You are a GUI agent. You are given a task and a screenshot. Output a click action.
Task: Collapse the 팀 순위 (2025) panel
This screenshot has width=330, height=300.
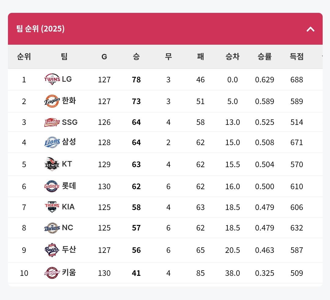coord(310,29)
